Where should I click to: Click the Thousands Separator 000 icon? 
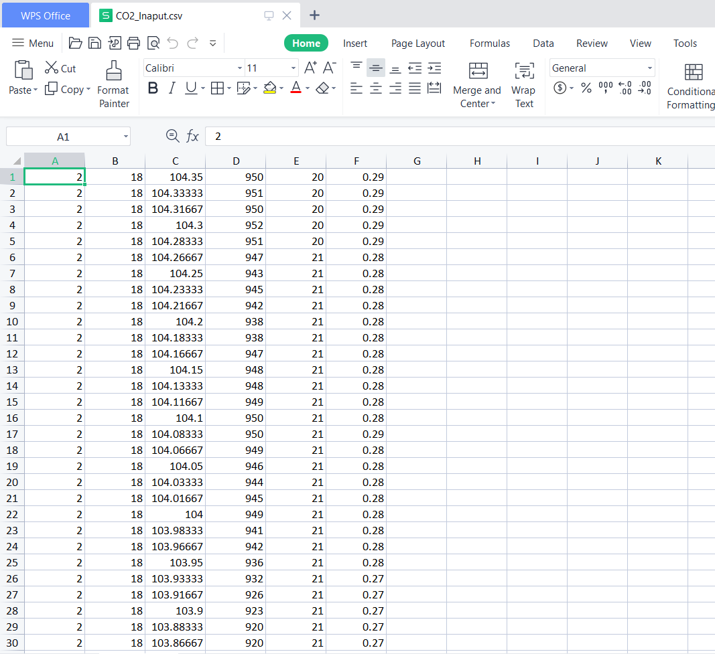(606, 88)
